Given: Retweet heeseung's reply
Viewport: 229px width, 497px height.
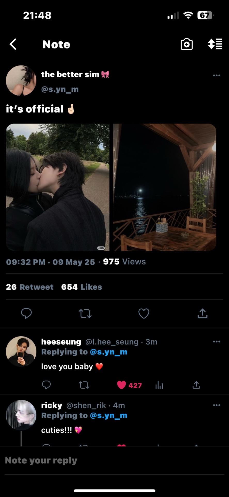Looking at the screenshot, I should (x=84, y=385).
